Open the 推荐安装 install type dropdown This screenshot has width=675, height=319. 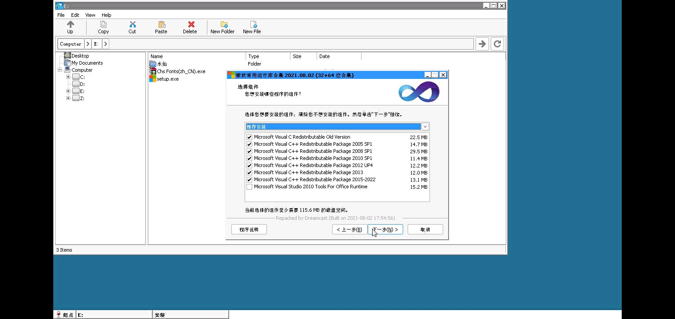point(425,127)
